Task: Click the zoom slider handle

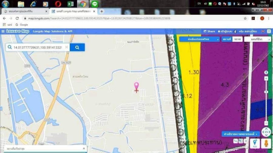Action: click(266, 92)
